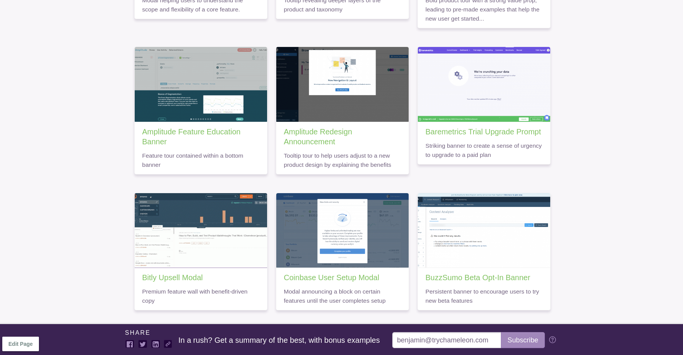
Task: Click Amplitude Feature Education Banner thumbnail
Action: click(201, 84)
